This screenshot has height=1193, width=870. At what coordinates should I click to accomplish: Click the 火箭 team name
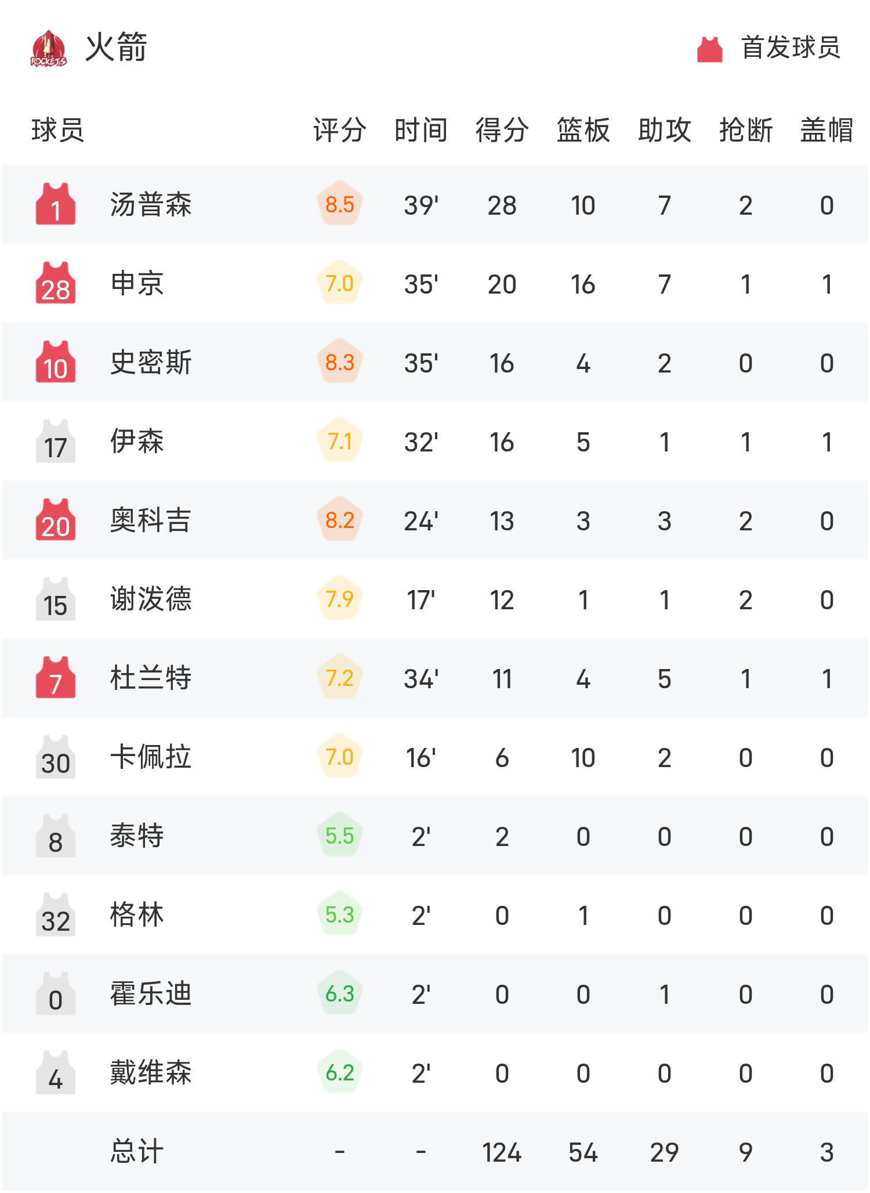click(116, 48)
